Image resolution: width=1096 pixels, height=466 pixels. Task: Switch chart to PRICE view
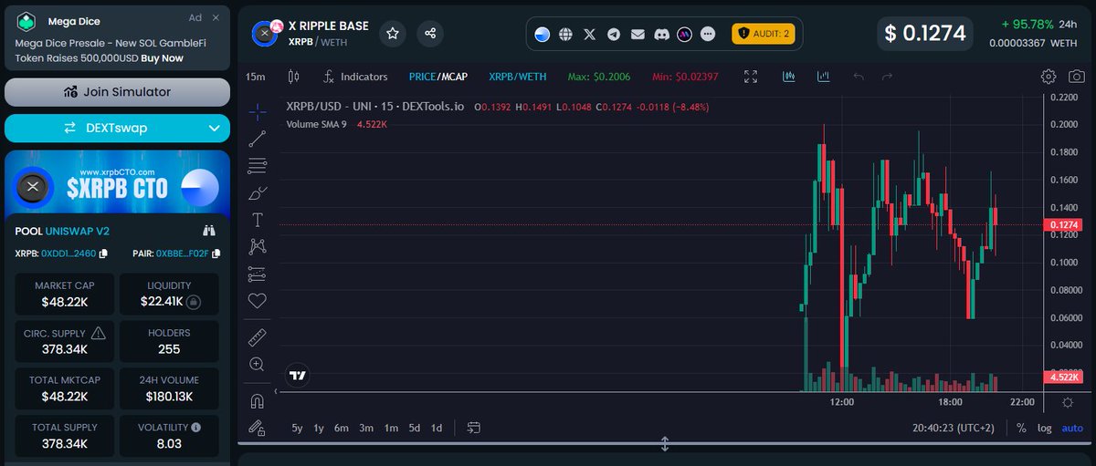point(423,77)
